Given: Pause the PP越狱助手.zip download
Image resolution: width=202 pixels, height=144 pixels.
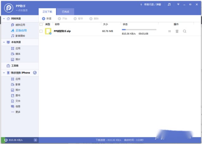Looking at the screenshot, I should (x=169, y=31).
